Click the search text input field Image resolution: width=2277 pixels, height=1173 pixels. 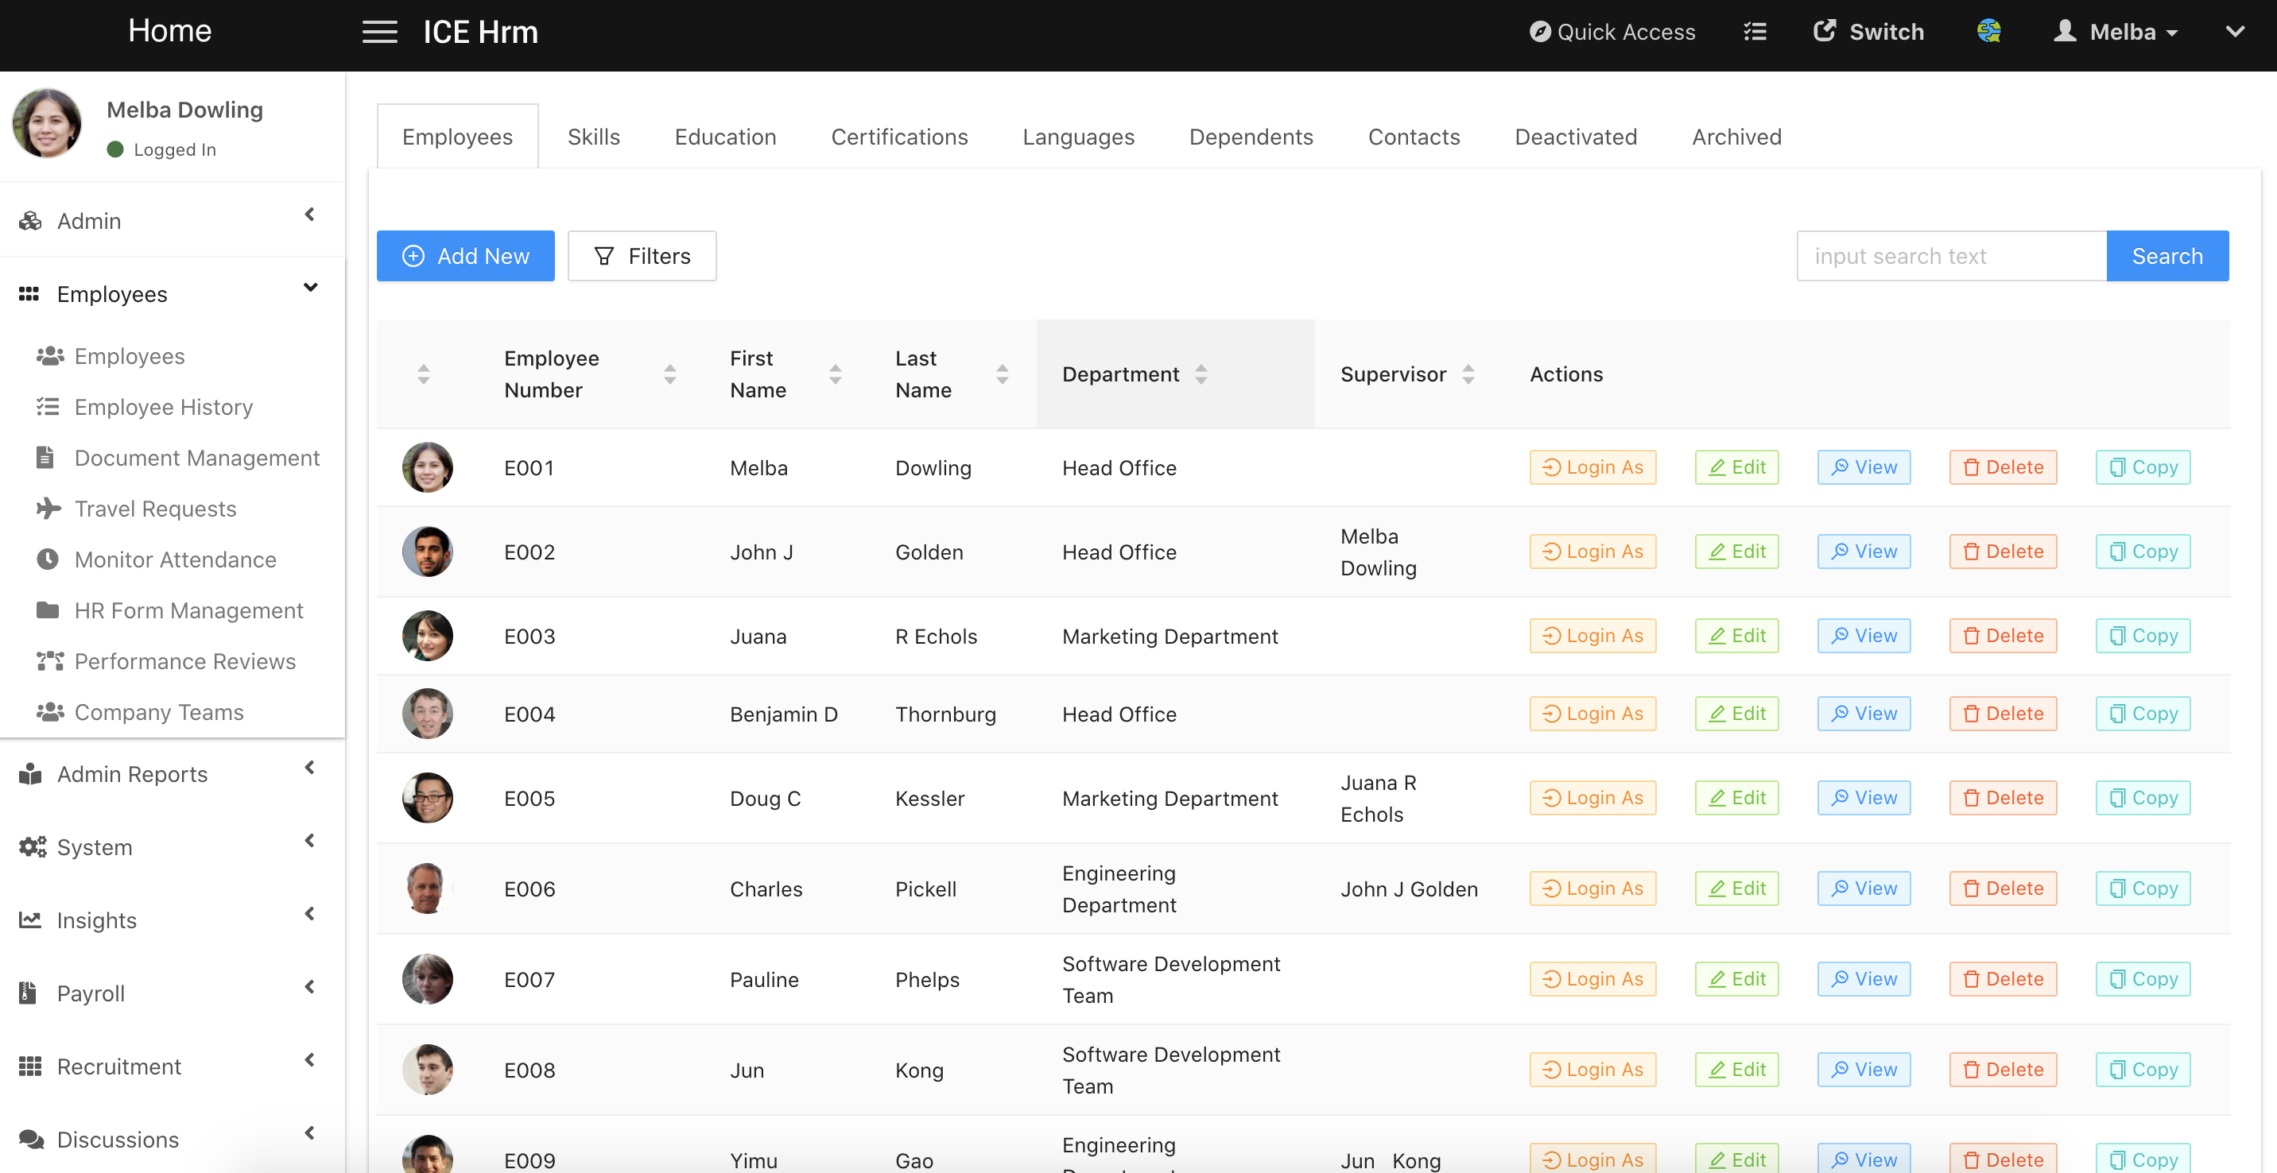[x=1951, y=256]
